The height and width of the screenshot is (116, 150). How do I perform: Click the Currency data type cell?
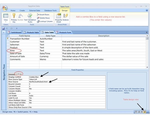(x=50, y=56)
